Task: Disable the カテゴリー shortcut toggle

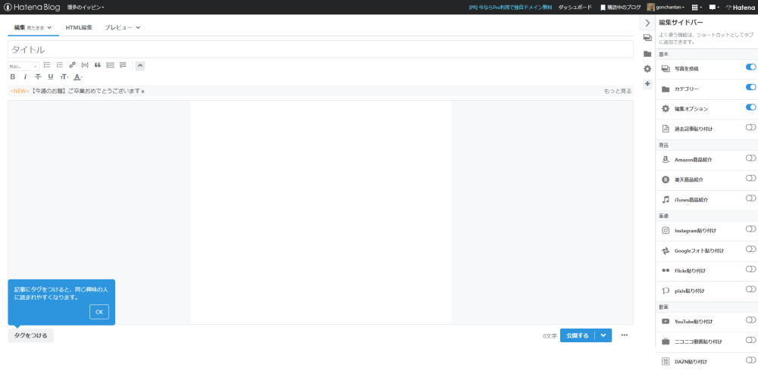Action: coord(750,87)
